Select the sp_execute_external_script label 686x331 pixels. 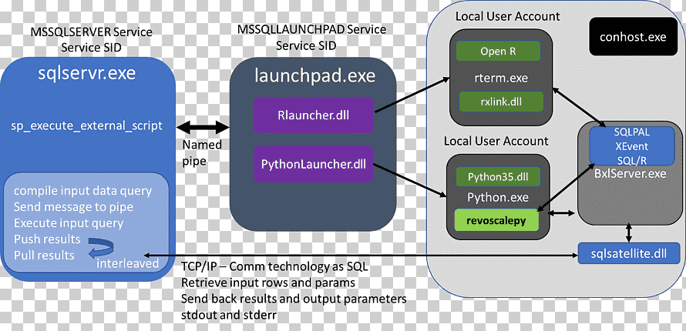(86, 125)
